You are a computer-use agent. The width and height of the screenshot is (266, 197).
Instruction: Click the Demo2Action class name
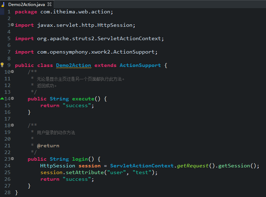point(73,65)
